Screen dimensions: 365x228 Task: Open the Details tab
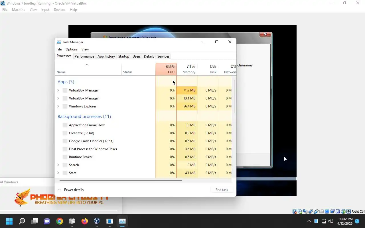pyautogui.click(x=149, y=56)
